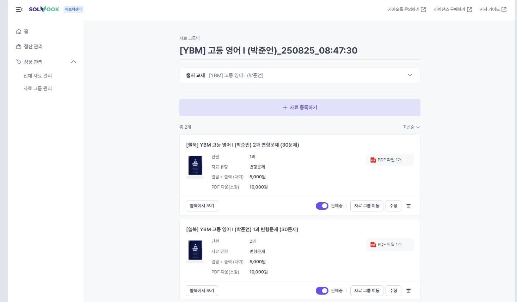Click the 총 2개 count text

click(185, 127)
